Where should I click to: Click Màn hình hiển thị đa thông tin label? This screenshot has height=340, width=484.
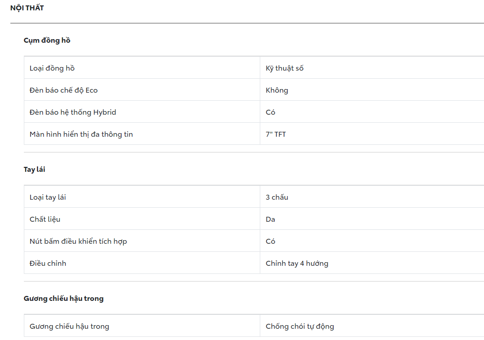[81, 134]
